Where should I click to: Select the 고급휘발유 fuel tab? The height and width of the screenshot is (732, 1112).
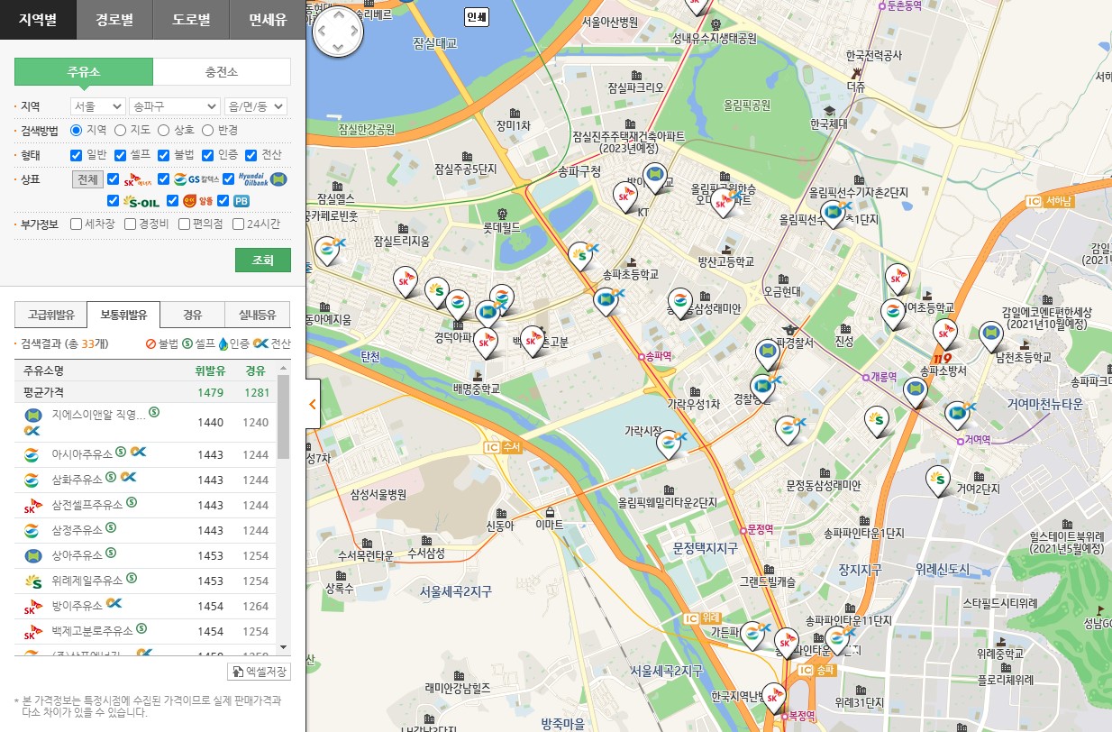pos(51,315)
